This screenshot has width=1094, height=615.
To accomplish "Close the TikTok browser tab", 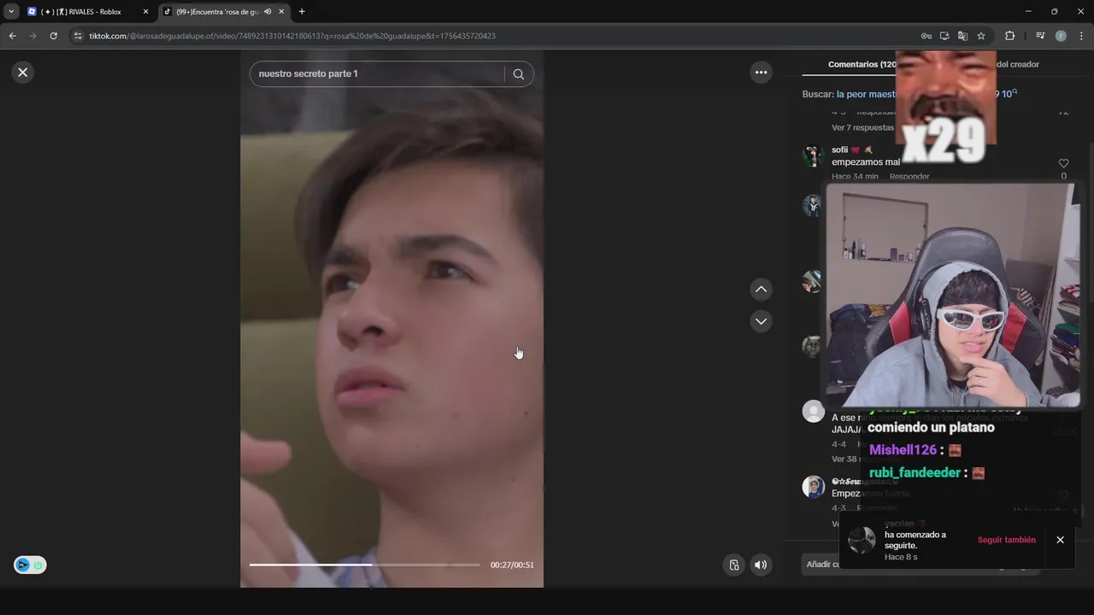I will 281,12.
